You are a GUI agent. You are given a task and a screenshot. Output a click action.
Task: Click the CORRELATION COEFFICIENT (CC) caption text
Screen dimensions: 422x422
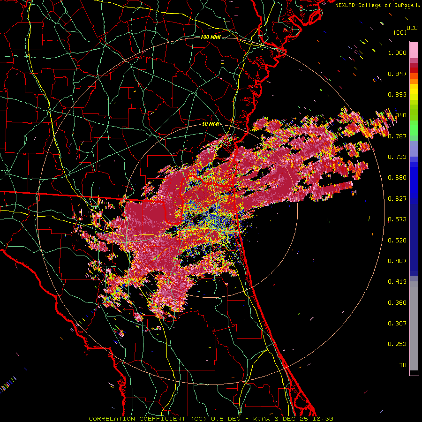pos(148,419)
